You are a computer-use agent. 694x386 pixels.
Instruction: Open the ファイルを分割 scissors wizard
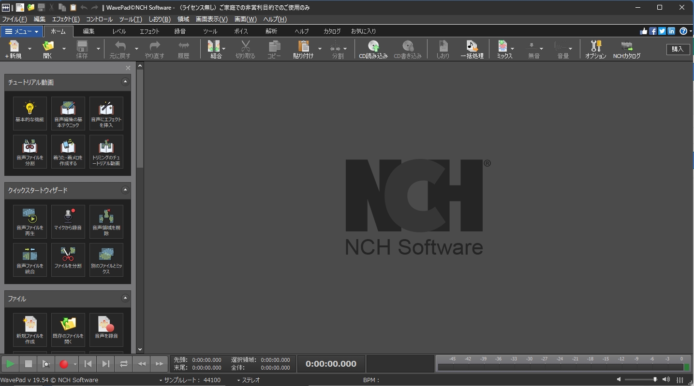coord(68,259)
